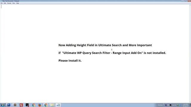Open the Windows Start menu orb
The height and width of the screenshot is (107, 191).
(x=3, y=105)
